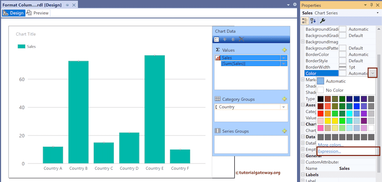Collapse the Data category
The height and width of the screenshot is (182, 382).
(303, 136)
